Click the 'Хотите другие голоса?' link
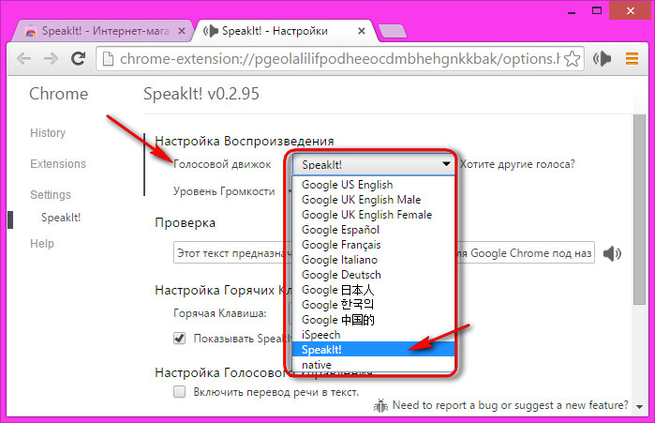This screenshot has height=423, width=655. click(x=517, y=164)
